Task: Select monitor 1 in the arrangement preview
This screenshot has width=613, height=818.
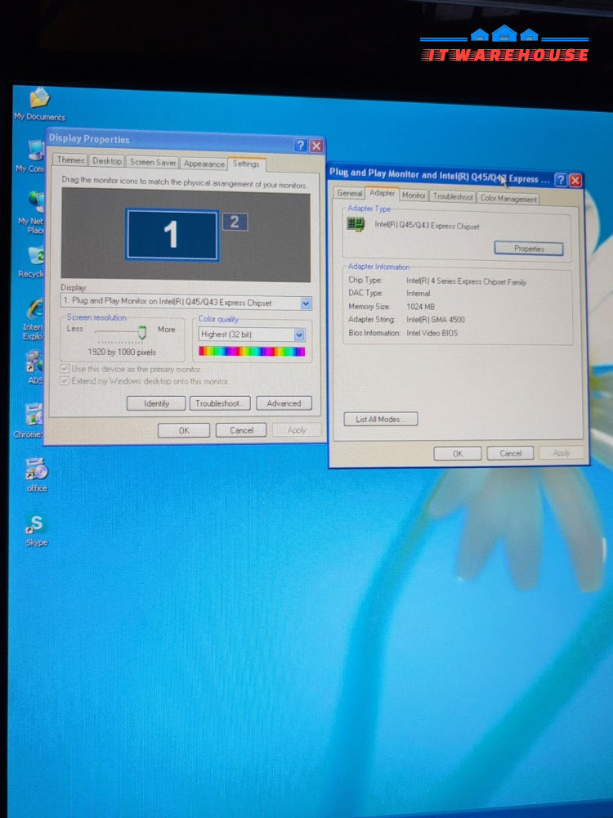Action: click(x=172, y=235)
